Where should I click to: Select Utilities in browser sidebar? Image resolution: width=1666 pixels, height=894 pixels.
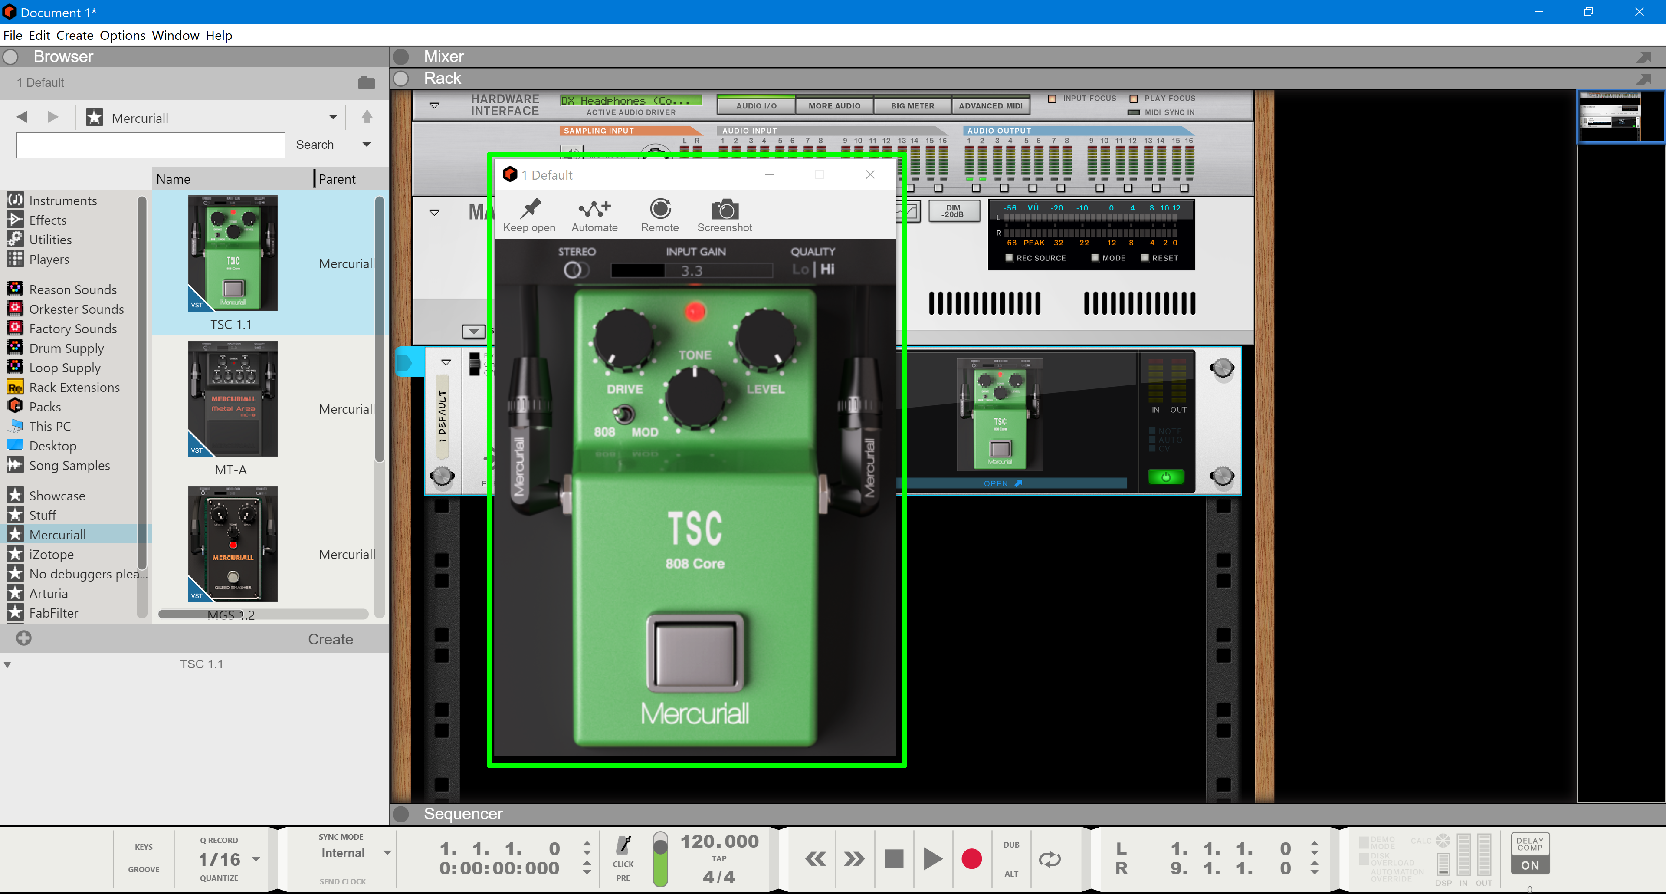click(x=50, y=240)
